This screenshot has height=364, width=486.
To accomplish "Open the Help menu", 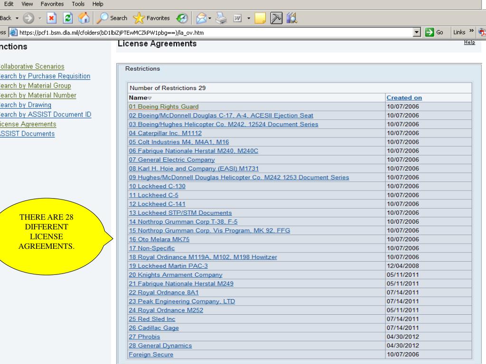I will pyautogui.click(x=98, y=4).
